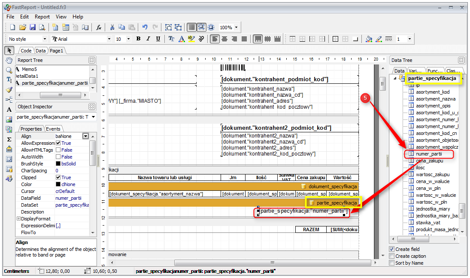The width and height of the screenshot is (470, 278).
Task: Open the font name Arial dropdown
Action: [x=109, y=39]
